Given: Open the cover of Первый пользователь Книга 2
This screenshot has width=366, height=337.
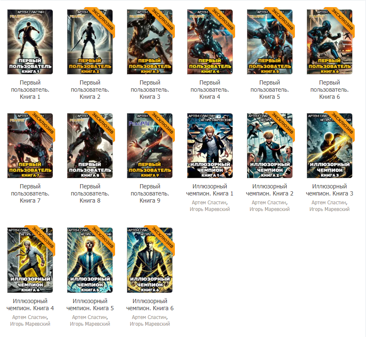Looking at the screenshot, I should point(90,42).
